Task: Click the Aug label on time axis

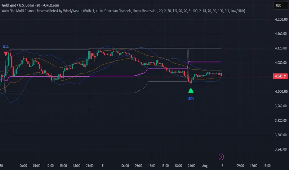Action: click(x=205, y=166)
